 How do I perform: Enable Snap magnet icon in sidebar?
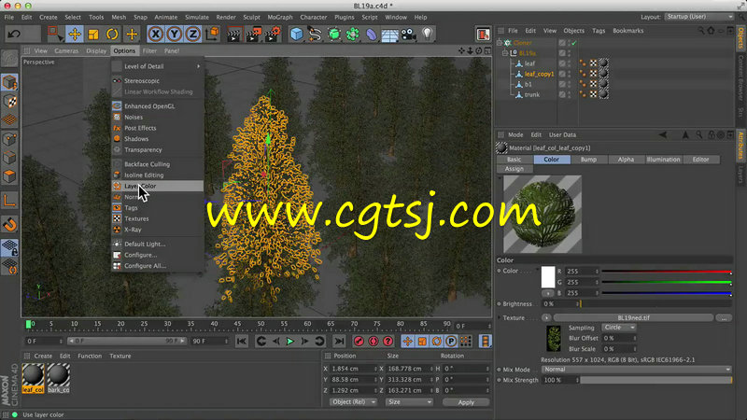click(9, 224)
